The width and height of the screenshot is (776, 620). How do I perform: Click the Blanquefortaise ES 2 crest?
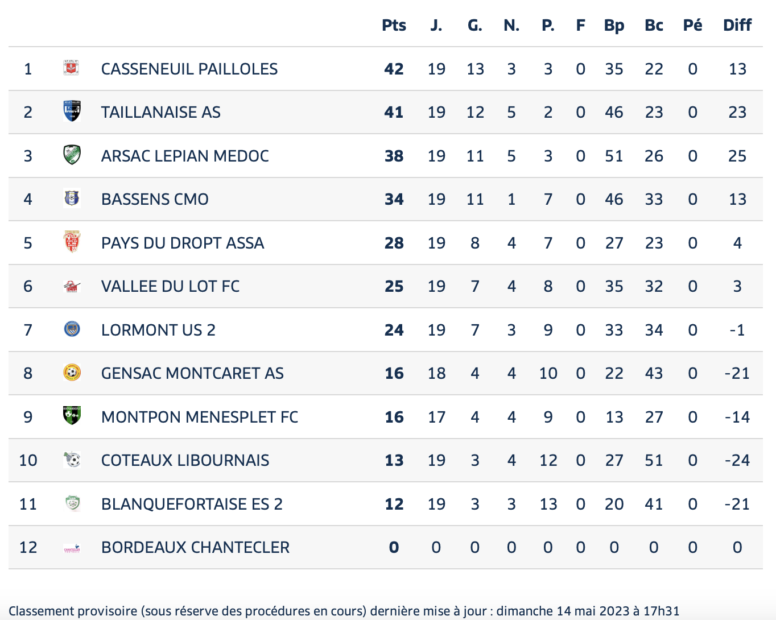[x=72, y=503]
